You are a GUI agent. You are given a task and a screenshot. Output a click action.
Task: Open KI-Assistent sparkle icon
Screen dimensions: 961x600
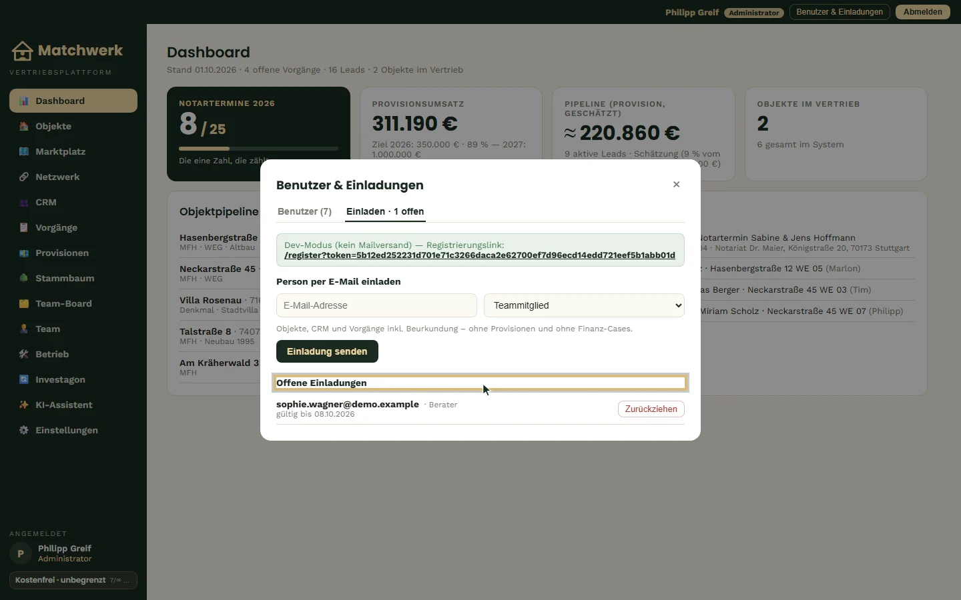tap(24, 405)
